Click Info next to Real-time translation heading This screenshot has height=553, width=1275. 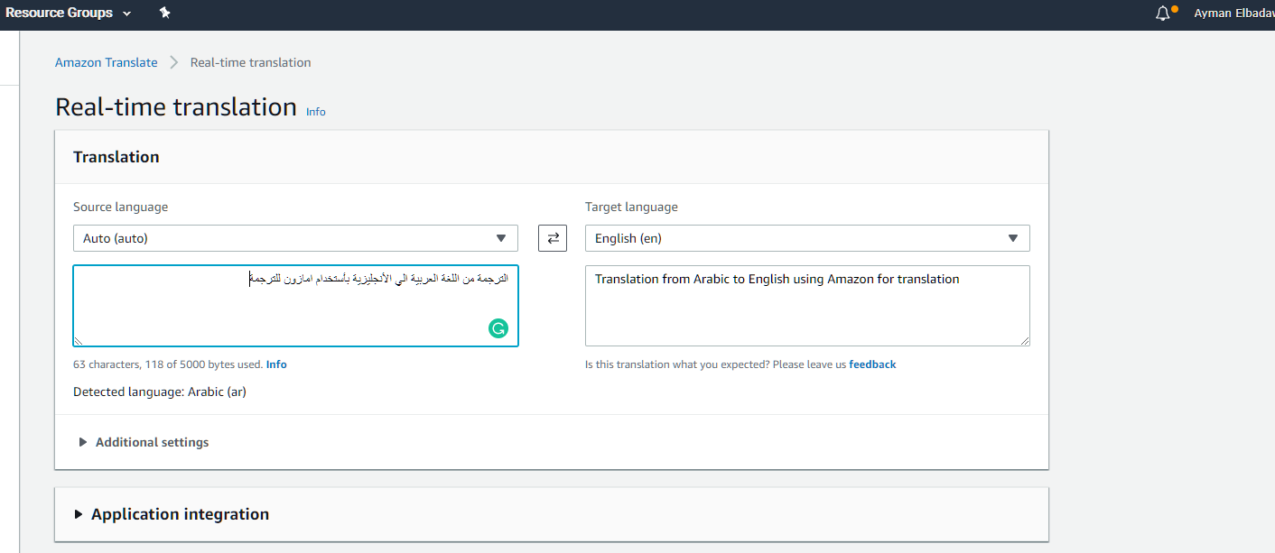315,111
